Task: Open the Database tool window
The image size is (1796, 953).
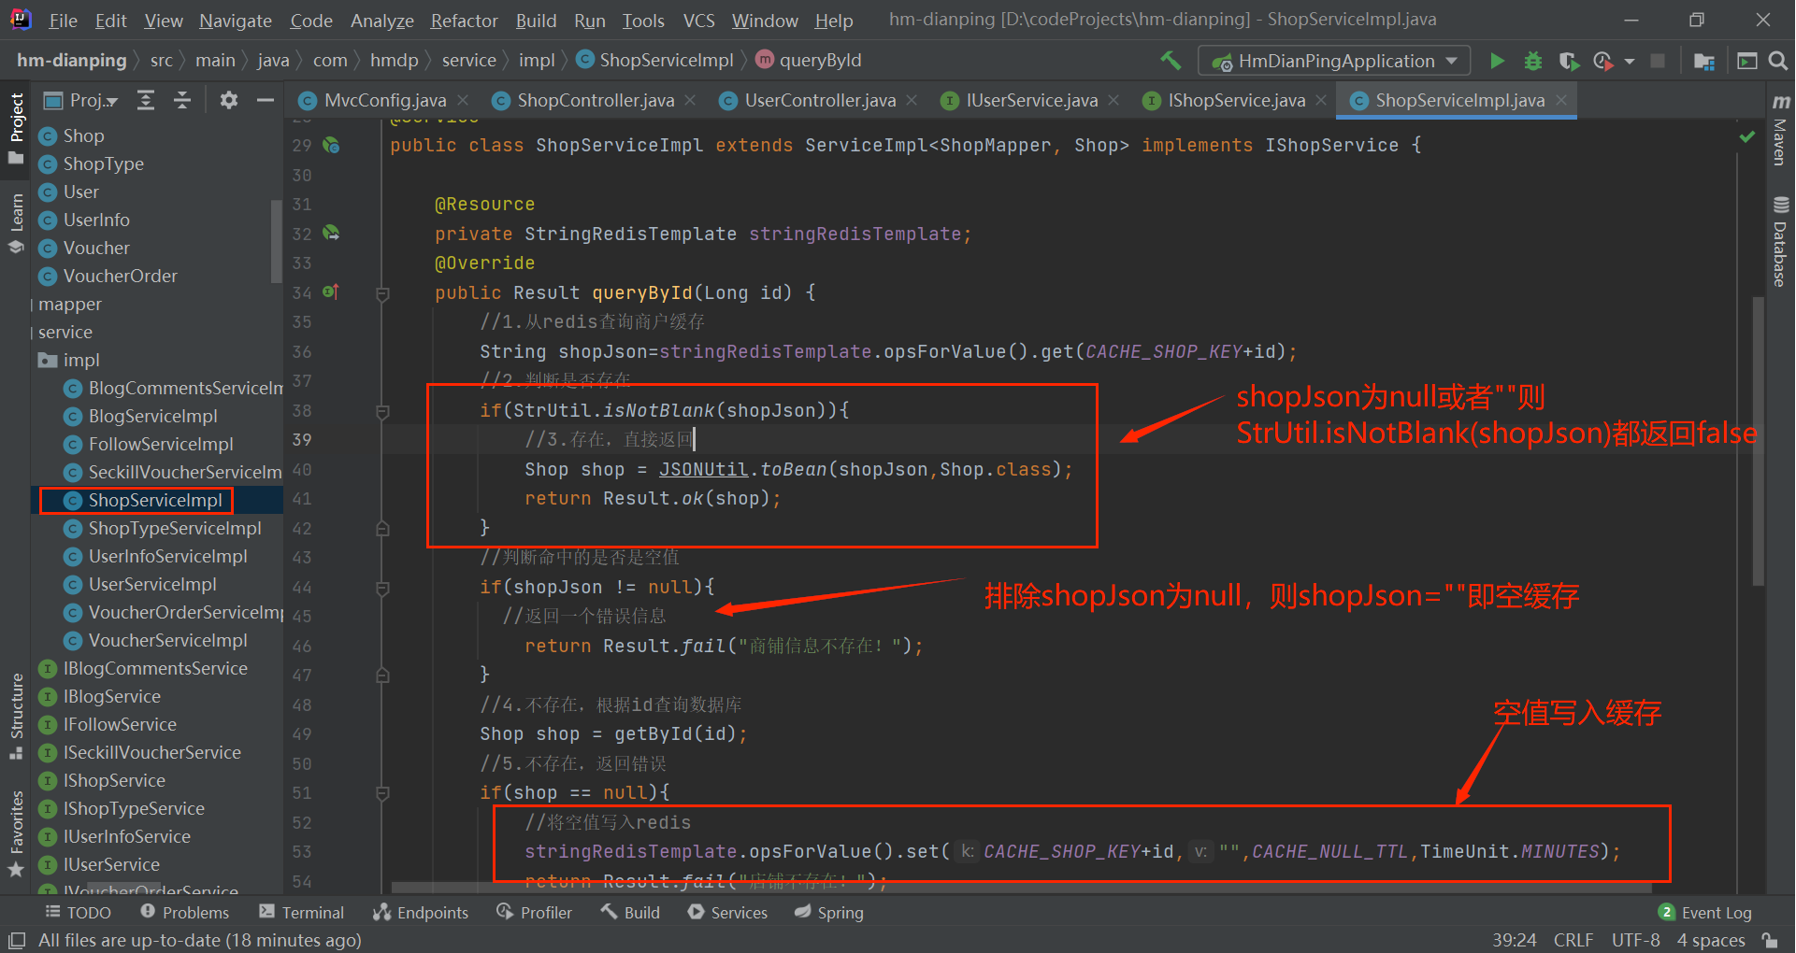Action: click(1781, 241)
